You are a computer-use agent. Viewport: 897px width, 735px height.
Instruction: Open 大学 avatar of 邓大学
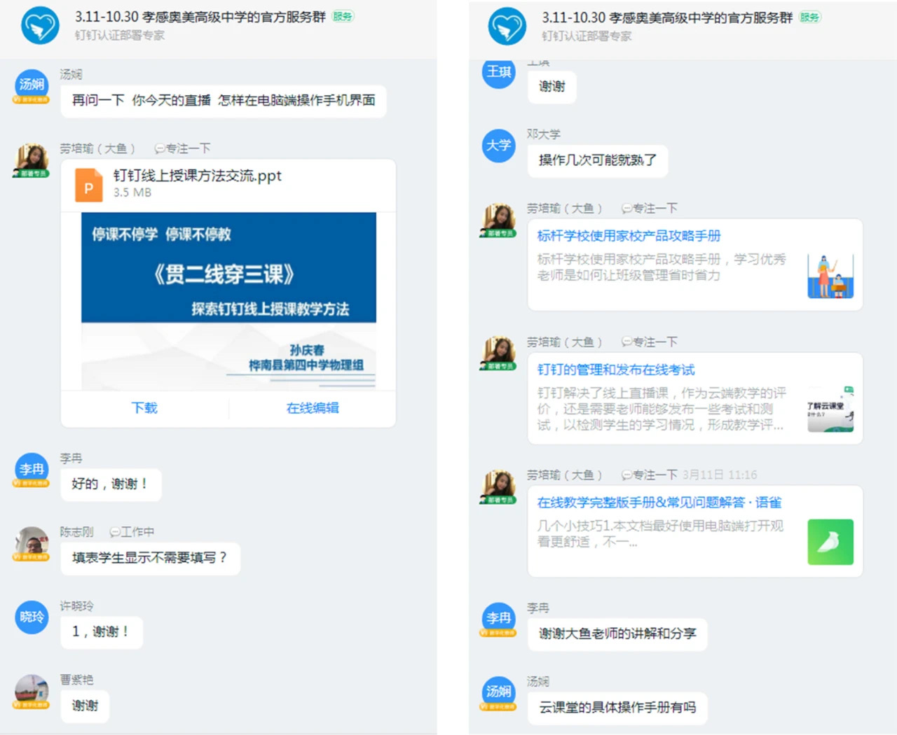tap(499, 146)
